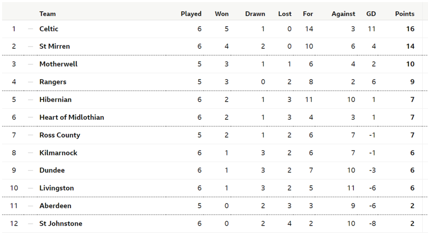Screen dimensions: 428x233
Task: Select Dundee in the standings
Action: pos(52,170)
